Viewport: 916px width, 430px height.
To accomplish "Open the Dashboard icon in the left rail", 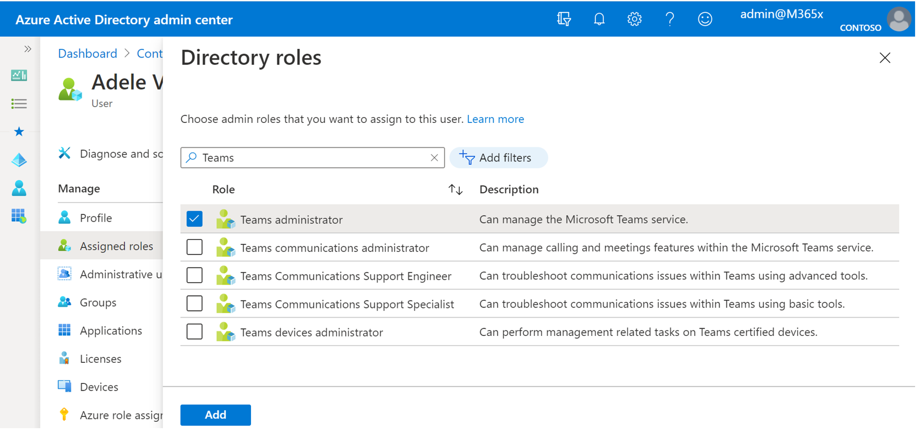I will 19,75.
